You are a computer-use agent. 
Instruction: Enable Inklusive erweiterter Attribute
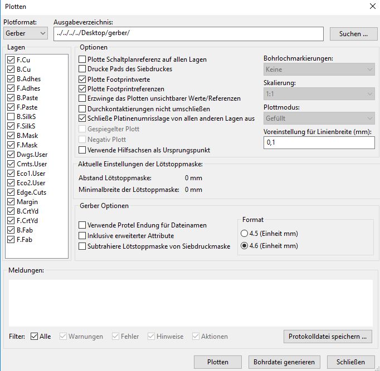pos(82,236)
